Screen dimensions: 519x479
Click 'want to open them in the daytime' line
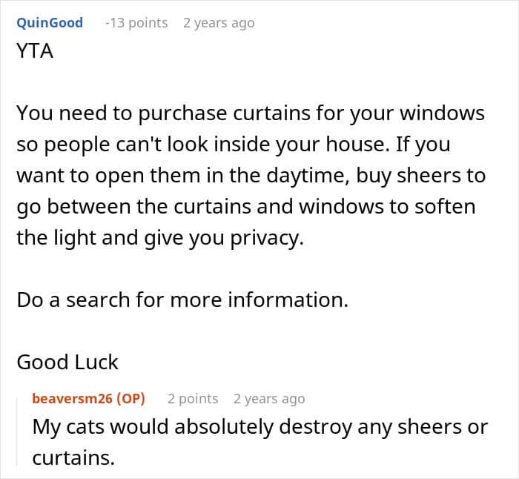(251, 176)
